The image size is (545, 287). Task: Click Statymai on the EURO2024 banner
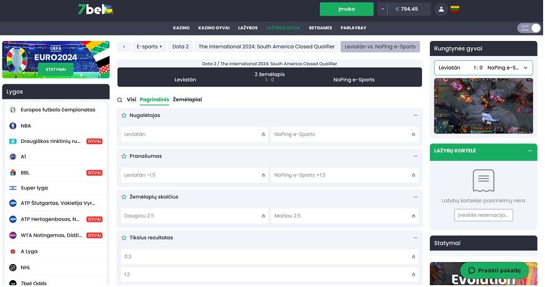56,69
